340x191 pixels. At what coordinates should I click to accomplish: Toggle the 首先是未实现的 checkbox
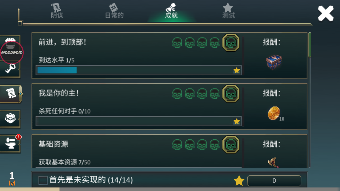point(43,180)
